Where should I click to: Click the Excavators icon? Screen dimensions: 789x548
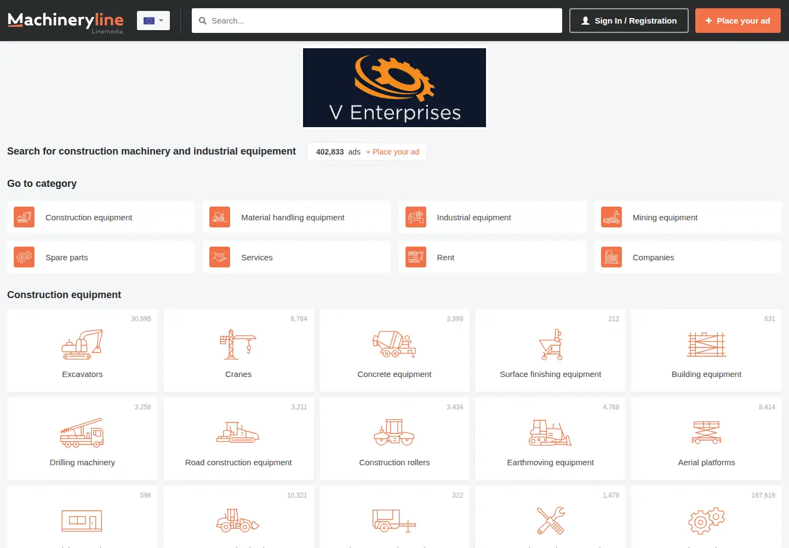coord(82,344)
